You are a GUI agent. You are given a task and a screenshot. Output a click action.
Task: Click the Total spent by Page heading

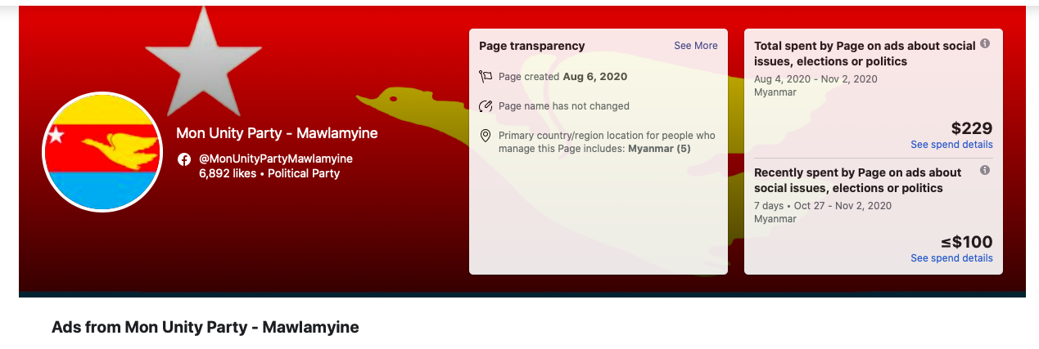865,54
